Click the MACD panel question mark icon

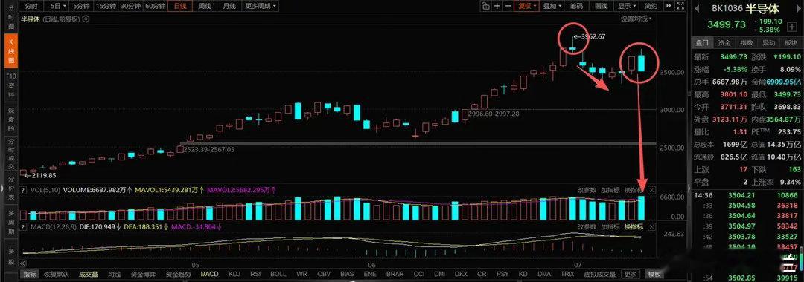coord(23,226)
